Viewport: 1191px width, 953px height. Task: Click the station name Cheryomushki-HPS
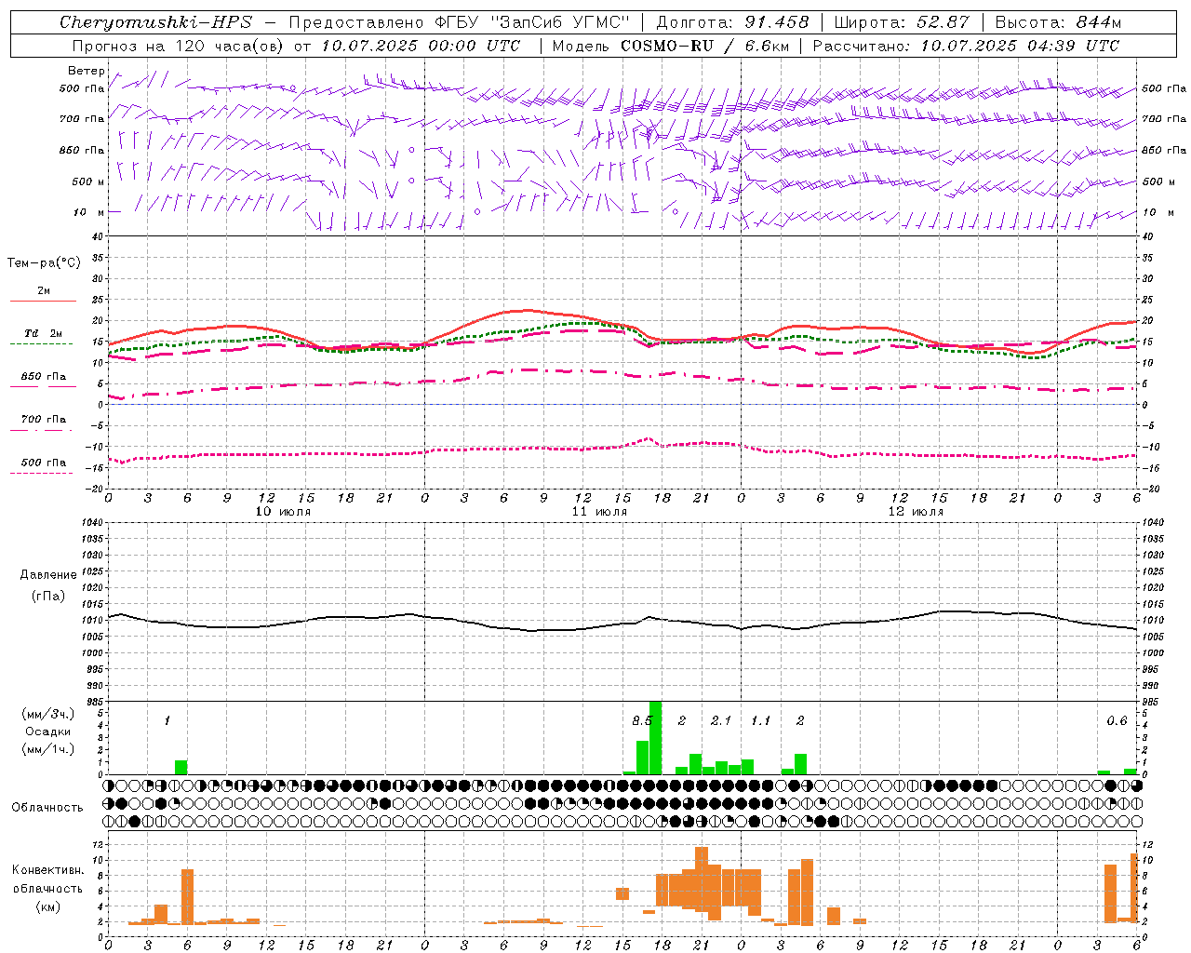tap(155, 22)
